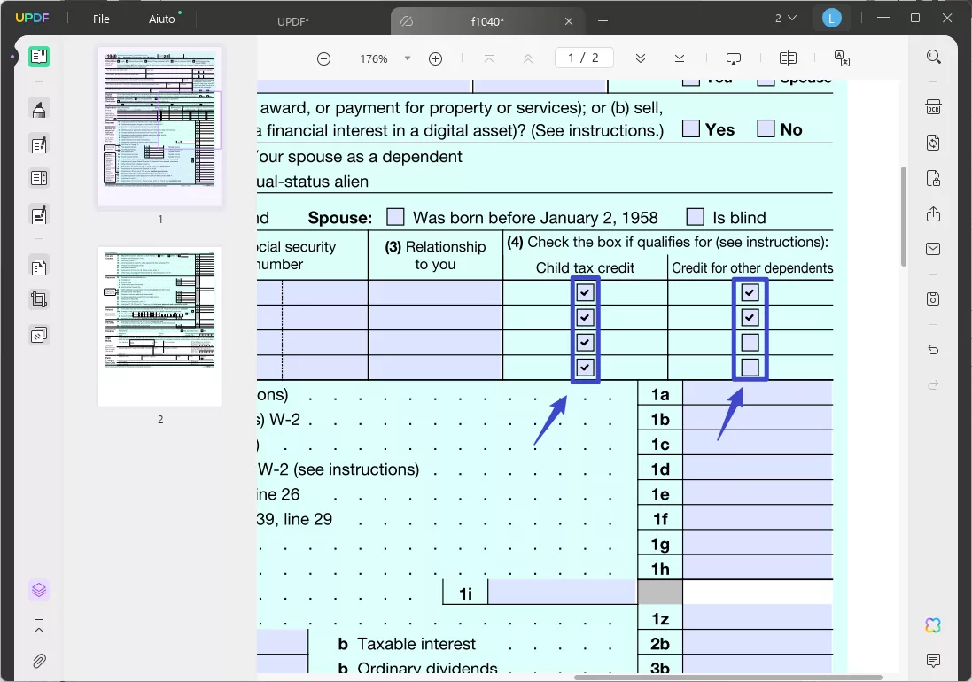
Task: Open the translate tool icon
Action: click(x=842, y=58)
